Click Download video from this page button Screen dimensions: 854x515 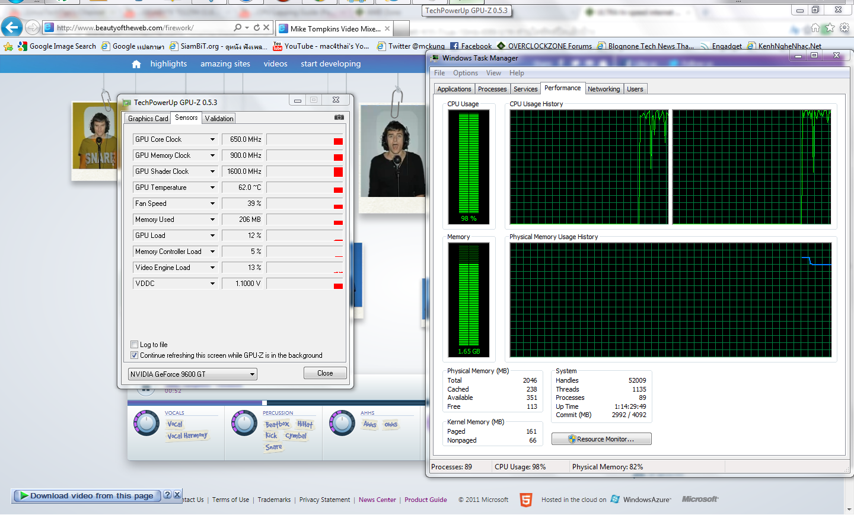click(x=87, y=495)
